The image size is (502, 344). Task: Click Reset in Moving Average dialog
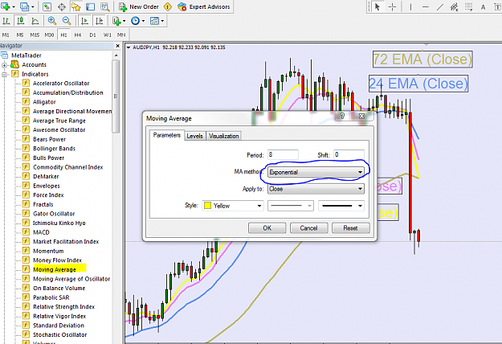(350, 228)
